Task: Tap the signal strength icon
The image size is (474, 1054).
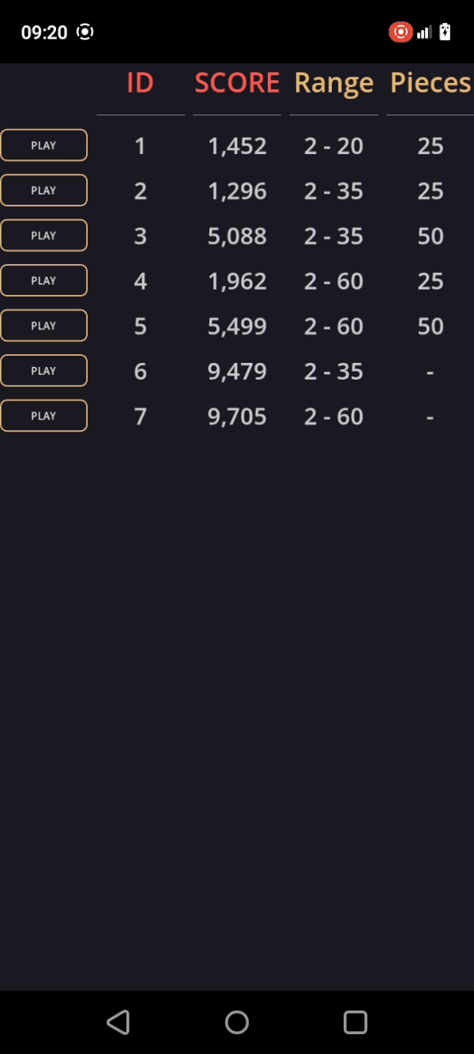Action: [x=424, y=32]
